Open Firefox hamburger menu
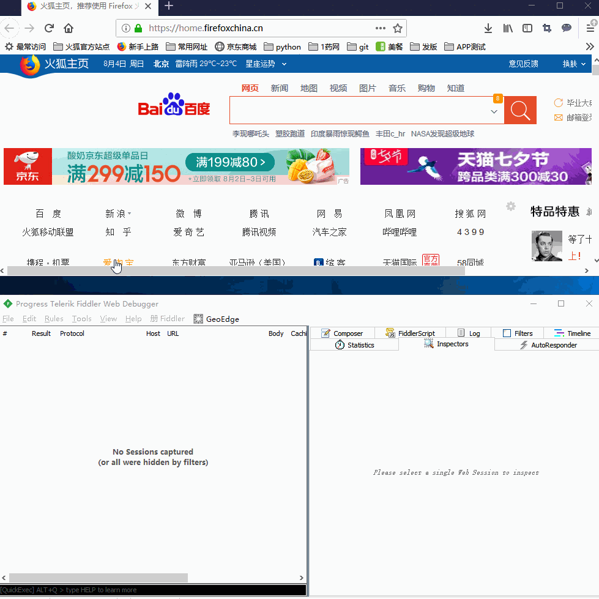This screenshot has height=599, width=599. pyautogui.click(x=590, y=28)
